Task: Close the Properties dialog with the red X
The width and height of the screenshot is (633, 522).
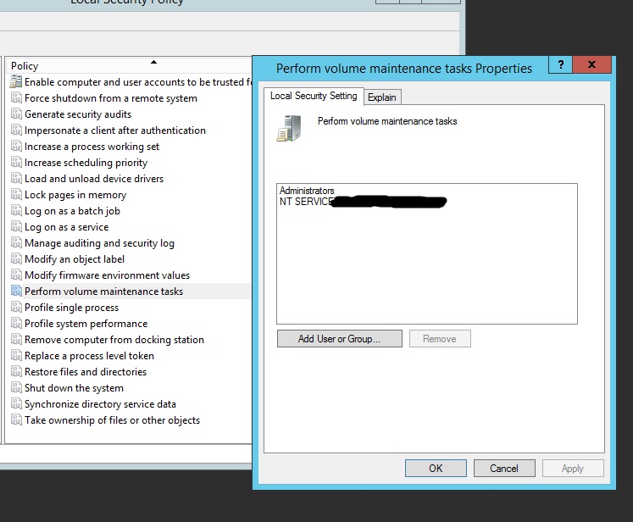Action: click(592, 65)
